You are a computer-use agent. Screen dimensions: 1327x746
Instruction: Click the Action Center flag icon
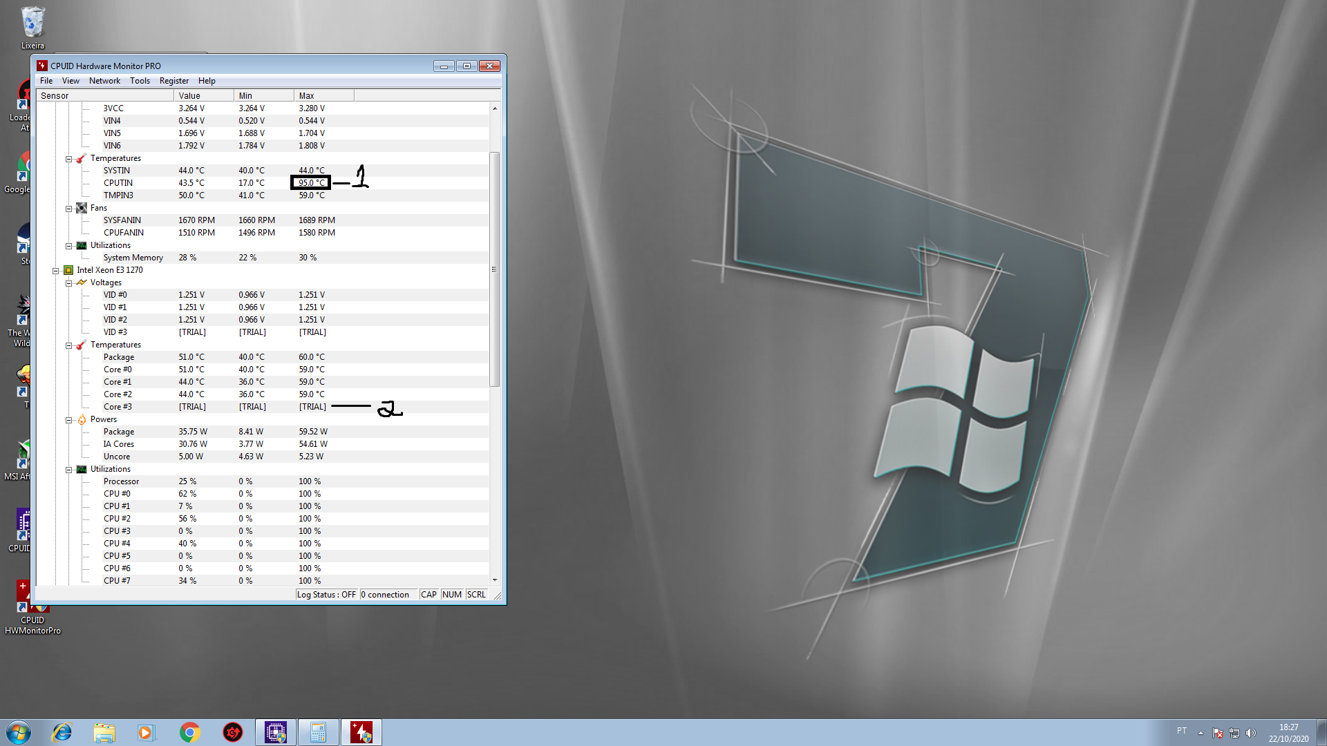tap(1218, 733)
